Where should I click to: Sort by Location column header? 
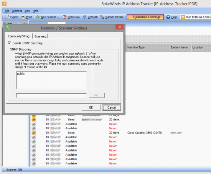pos(201,47)
